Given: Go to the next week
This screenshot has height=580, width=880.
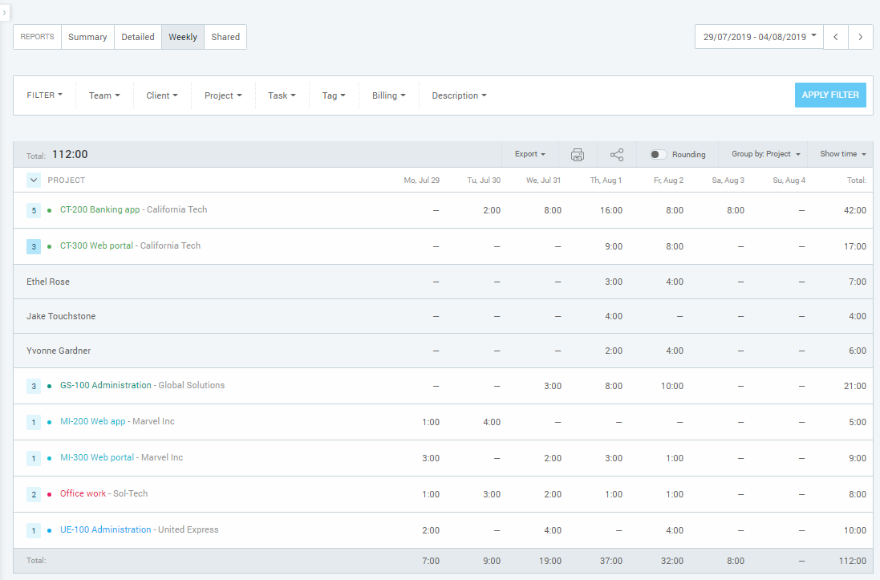Looking at the screenshot, I should tap(861, 37).
